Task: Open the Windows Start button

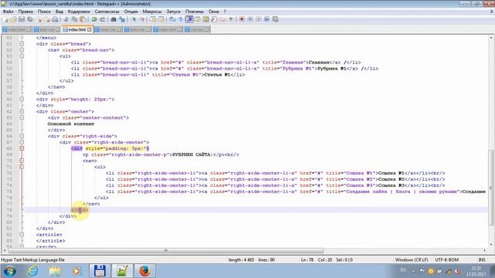Action: [x=10, y=271]
